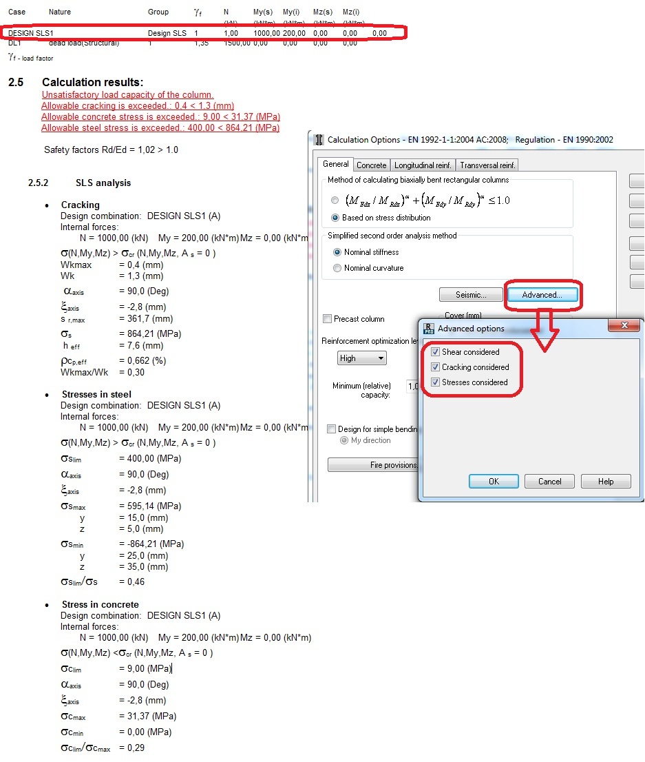This screenshot has height=762, width=645.
Task: Close the Advanced options dialog
Action: tap(624, 325)
